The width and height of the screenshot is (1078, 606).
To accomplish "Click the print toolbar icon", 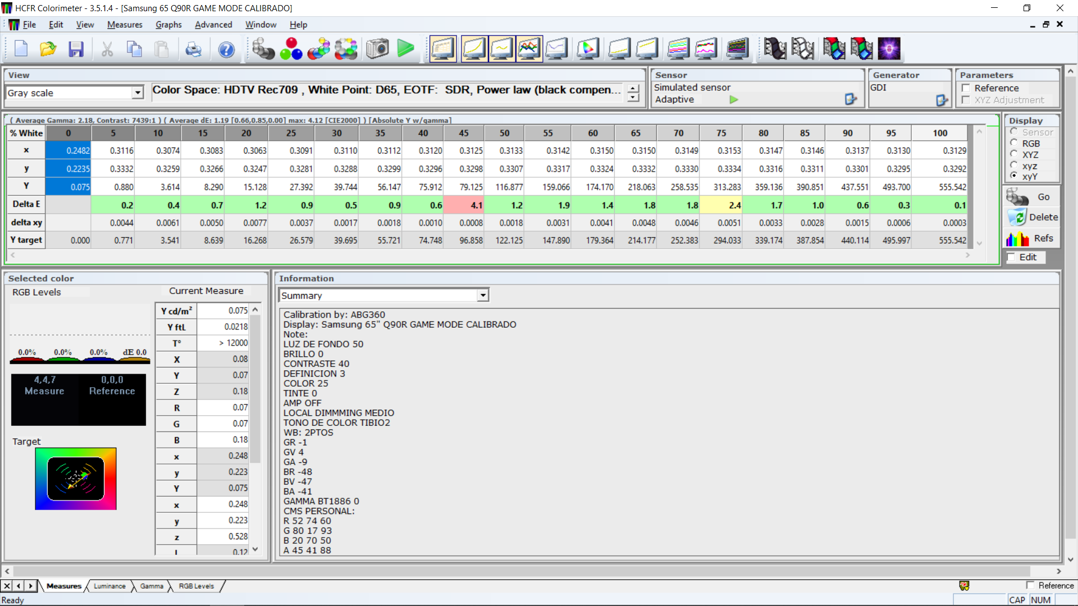I will [193, 49].
